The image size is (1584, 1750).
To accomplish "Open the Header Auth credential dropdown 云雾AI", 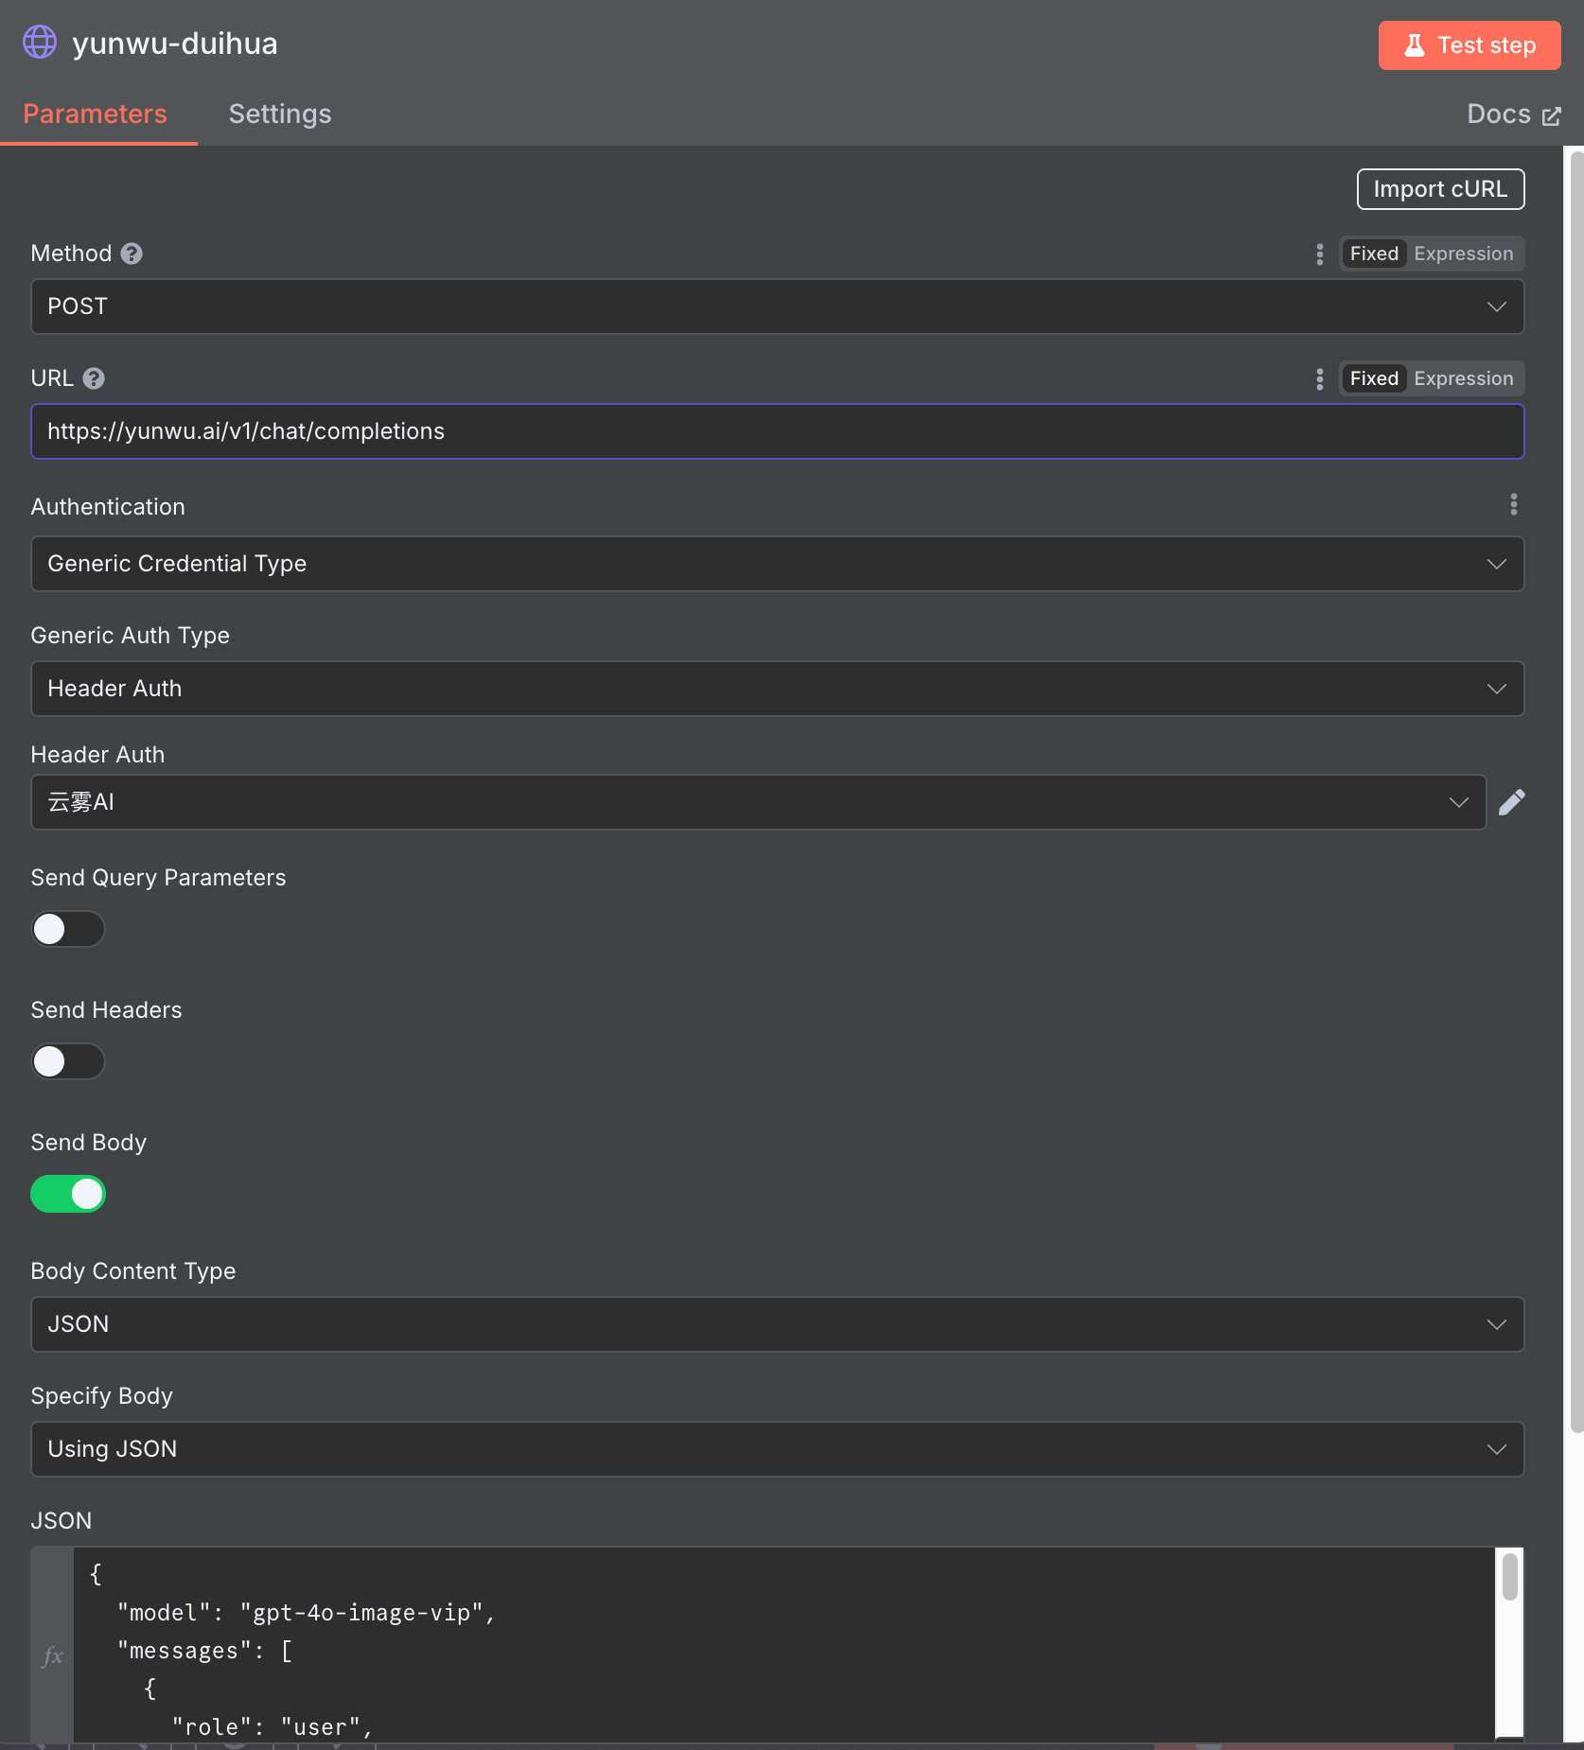I will coord(759,802).
